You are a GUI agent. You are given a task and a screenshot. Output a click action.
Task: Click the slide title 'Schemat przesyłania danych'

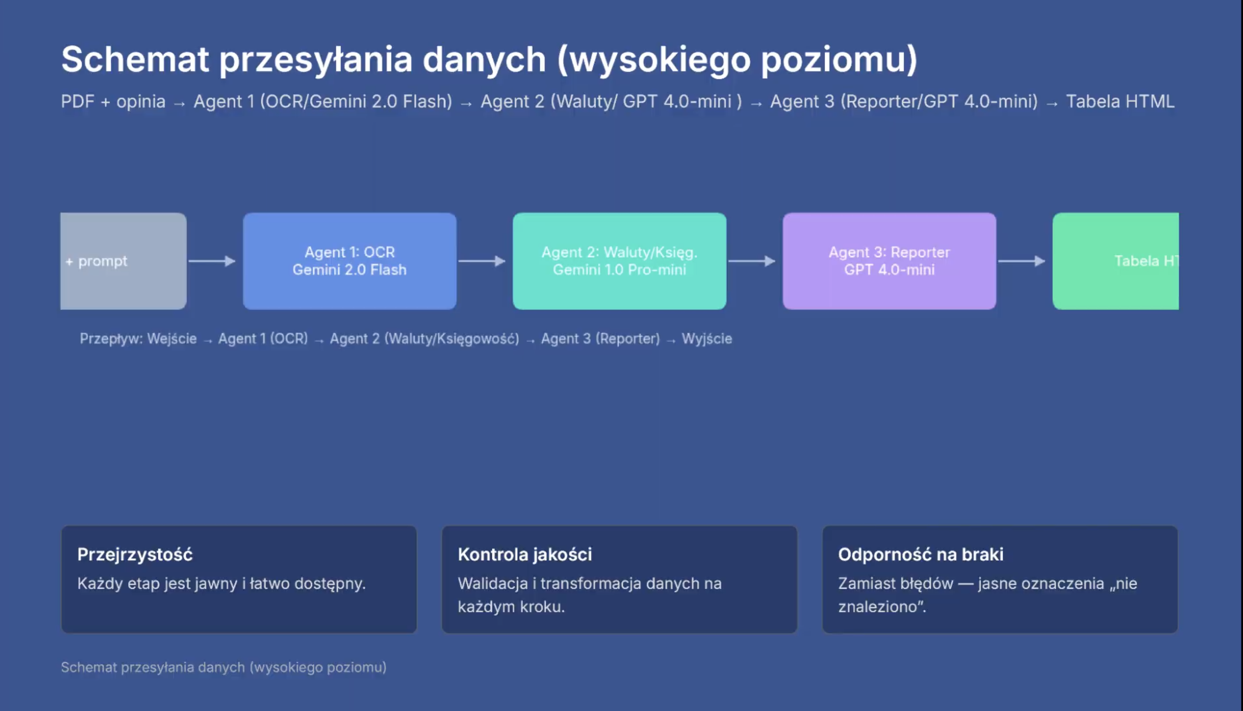pyautogui.click(x=489, y=60)
